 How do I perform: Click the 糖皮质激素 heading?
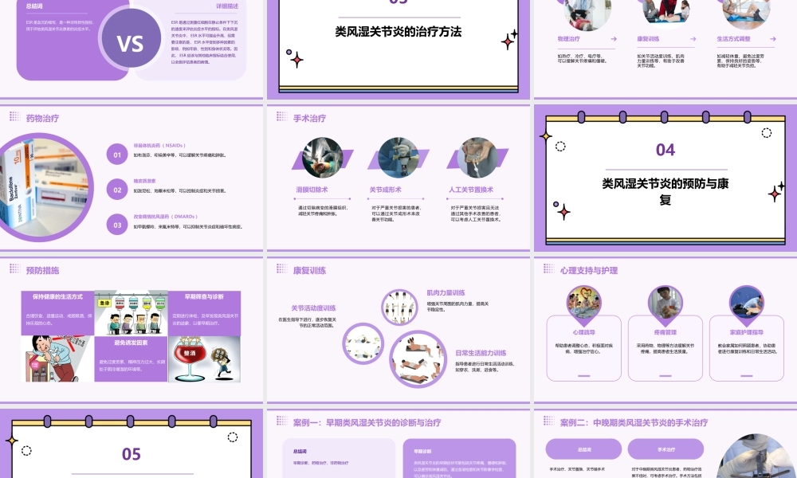(x=144, y=181)
